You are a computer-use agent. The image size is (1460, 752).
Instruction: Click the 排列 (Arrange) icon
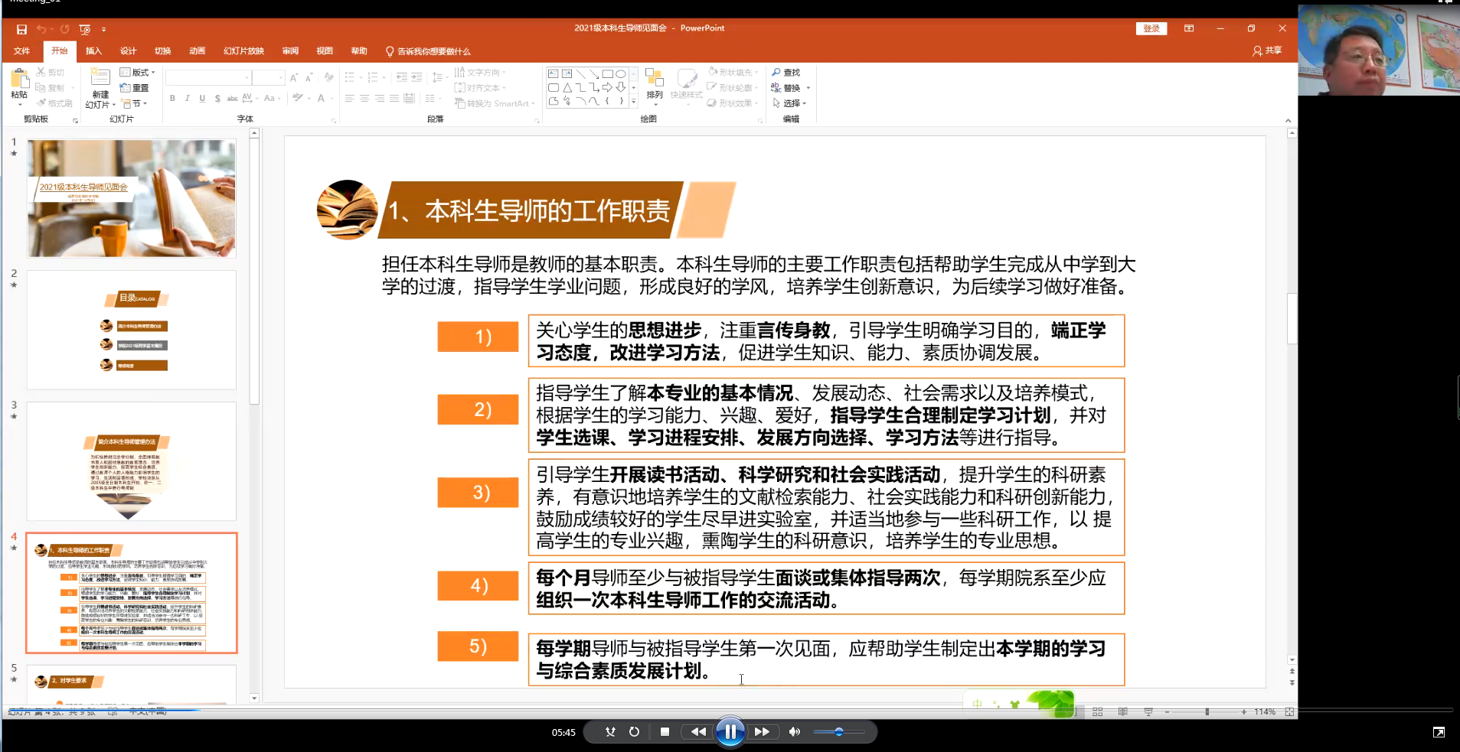point(654,79)
